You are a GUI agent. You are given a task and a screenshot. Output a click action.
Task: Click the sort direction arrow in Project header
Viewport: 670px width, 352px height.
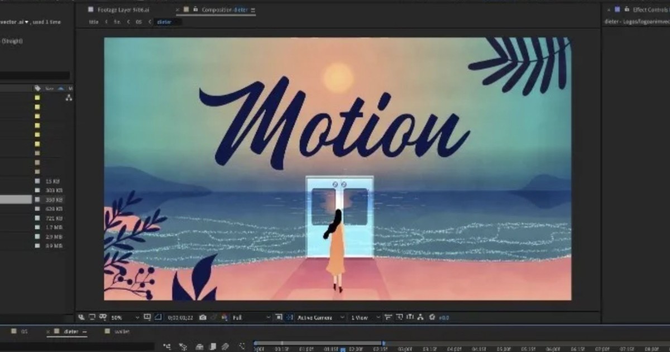[x=61, y=88]
